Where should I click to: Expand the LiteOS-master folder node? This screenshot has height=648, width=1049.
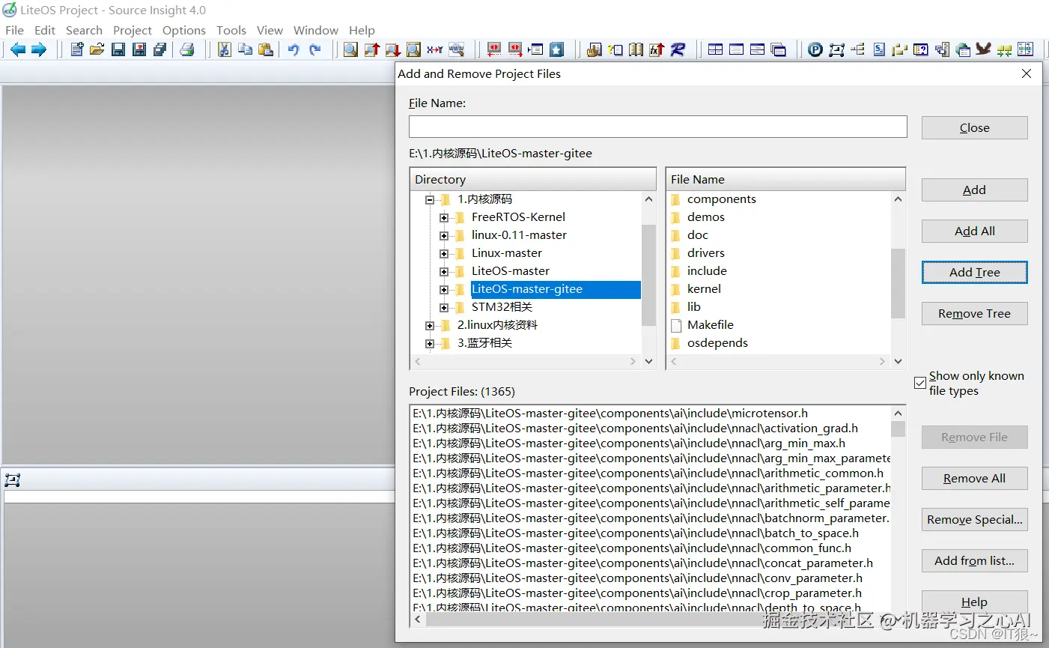[x=444, y=271]
